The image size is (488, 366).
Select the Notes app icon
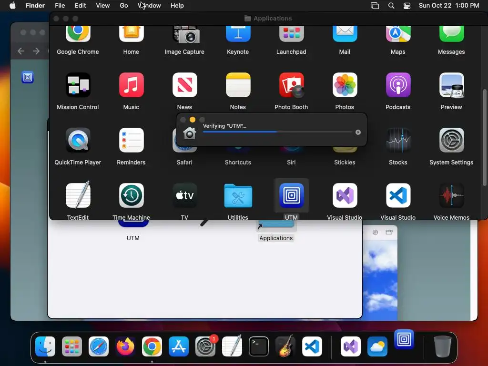(238, 85)
